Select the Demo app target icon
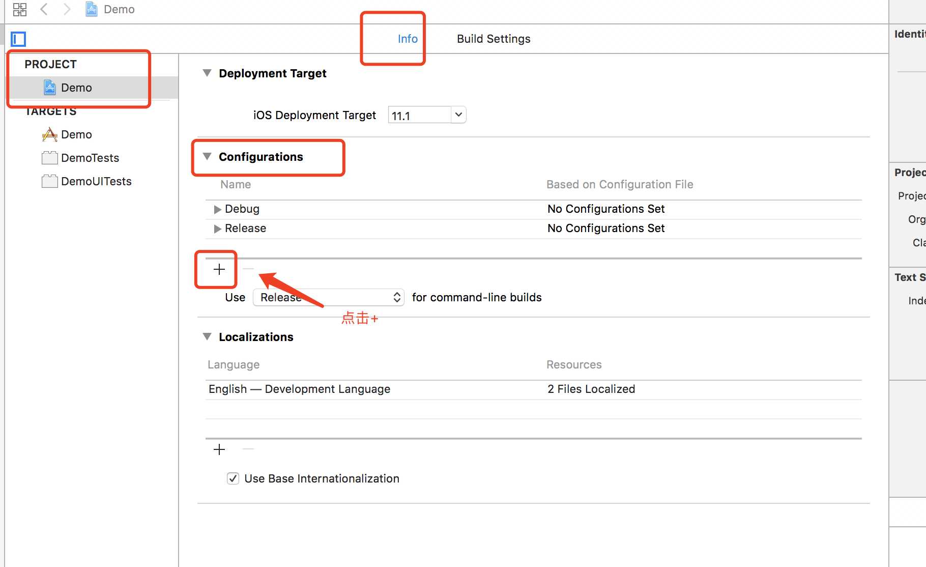 coord(49,134)
